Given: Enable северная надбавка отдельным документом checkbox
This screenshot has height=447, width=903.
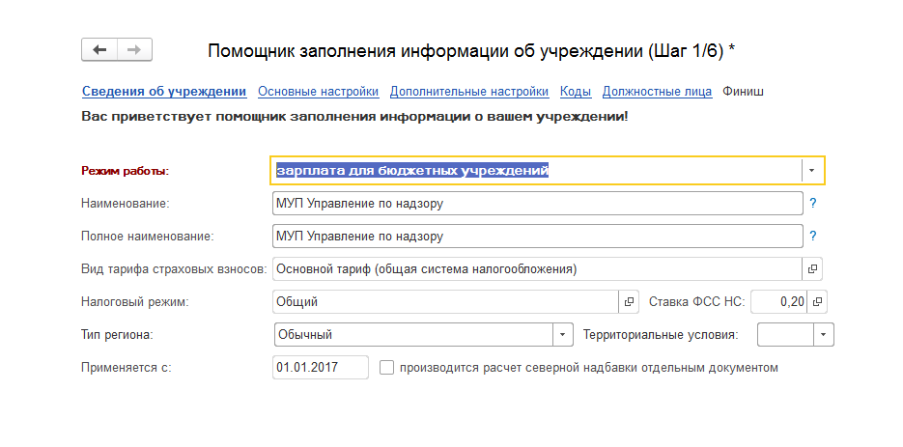Looking at the screenshot, I should (387, 368).
